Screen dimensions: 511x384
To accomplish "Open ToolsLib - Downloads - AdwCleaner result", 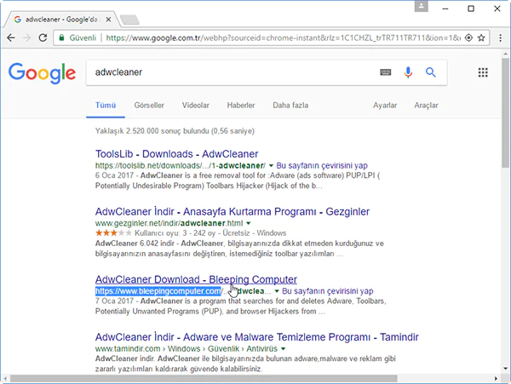I will click(x=176, y=154).
